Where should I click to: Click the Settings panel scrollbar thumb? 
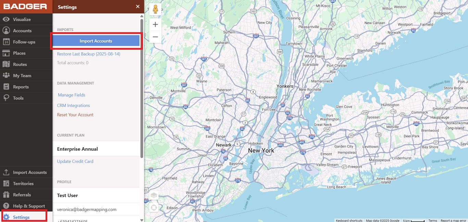click(142, 88)
